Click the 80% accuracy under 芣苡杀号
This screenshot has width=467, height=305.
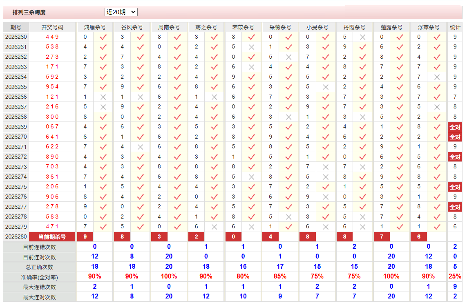pyautogui.click(x=243, y=276)
